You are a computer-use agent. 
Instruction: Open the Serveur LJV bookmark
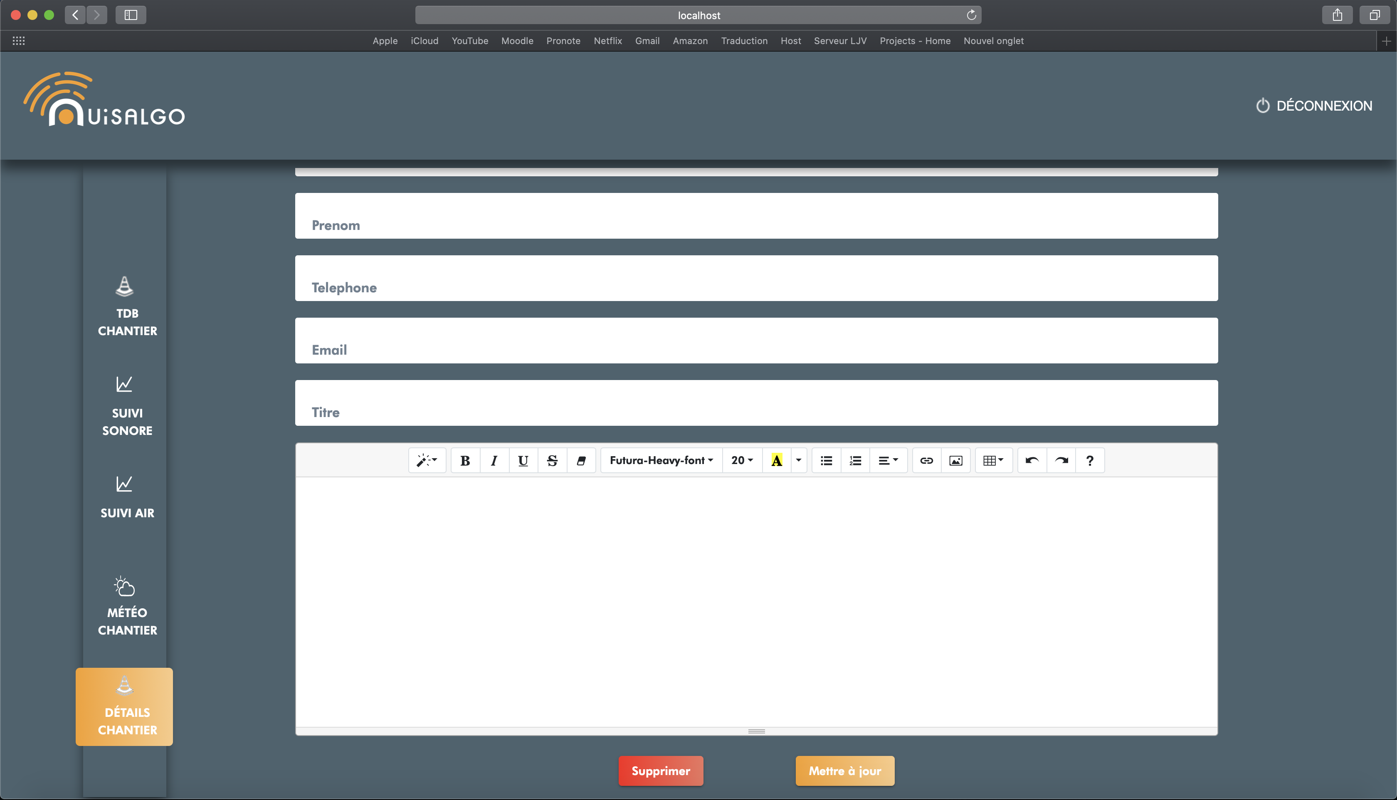pyautogui.click(x=840, y=41)
